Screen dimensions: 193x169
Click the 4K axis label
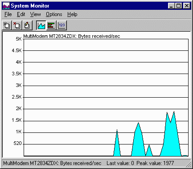point(19,62)
